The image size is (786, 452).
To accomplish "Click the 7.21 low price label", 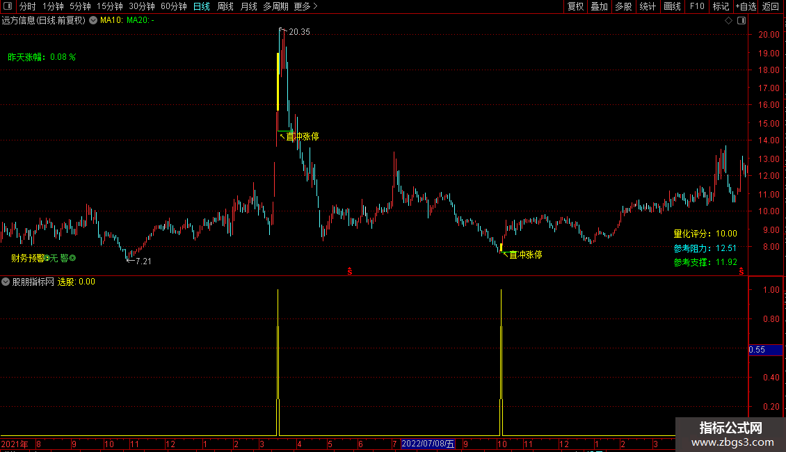I will point(143,261).
